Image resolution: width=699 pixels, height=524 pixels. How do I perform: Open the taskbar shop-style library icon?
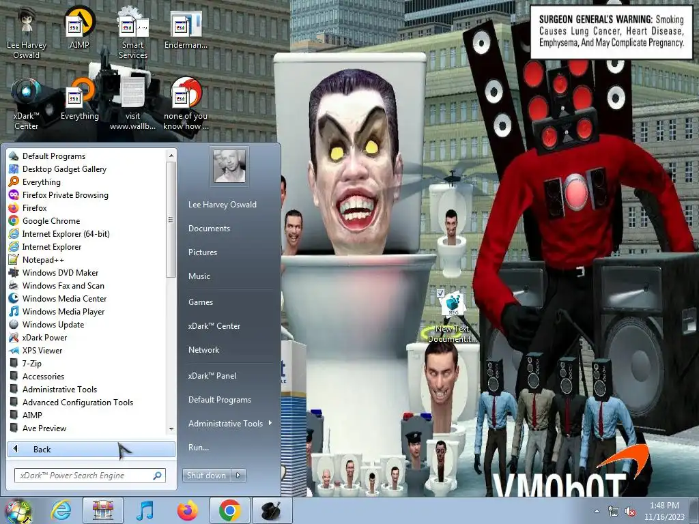point(103,510)
